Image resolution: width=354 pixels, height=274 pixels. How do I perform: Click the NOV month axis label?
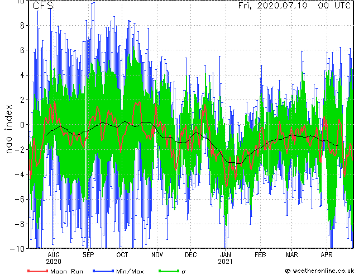pyautogui.click(x=157, y=255)
